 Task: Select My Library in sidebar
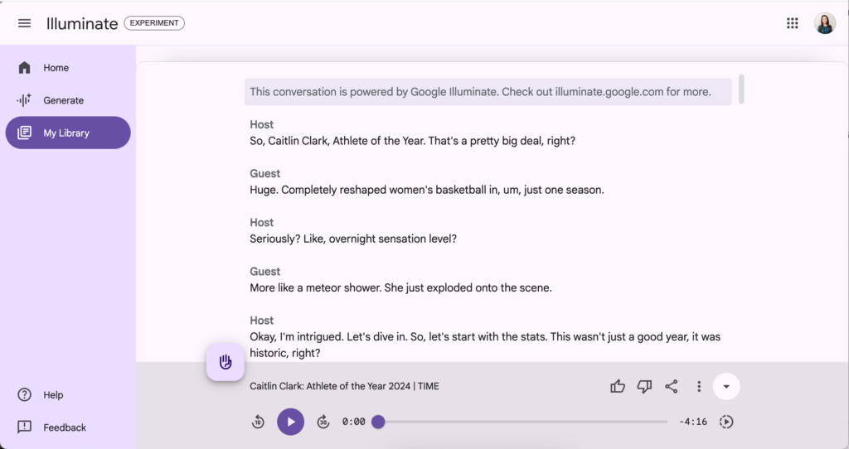point(68,133)
